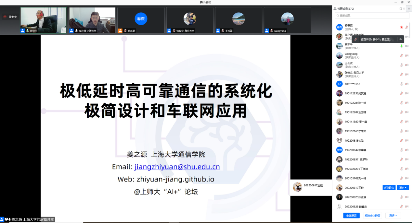Open the bottom 更多 dropdown menu
This screenshot has width=413, height=223.
pyautogui.click(x=393, y=216)
